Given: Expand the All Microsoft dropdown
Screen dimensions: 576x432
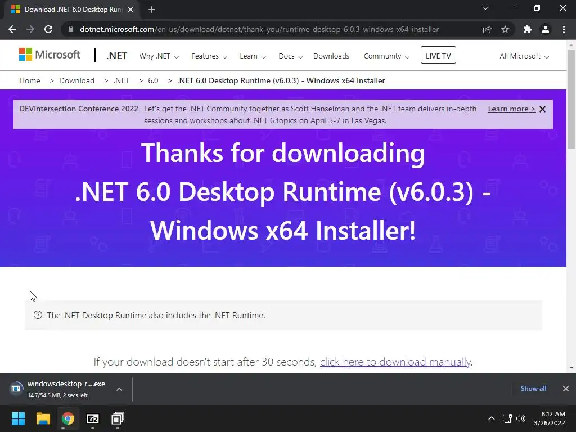Looking at the screenshot, I should 524,56.
